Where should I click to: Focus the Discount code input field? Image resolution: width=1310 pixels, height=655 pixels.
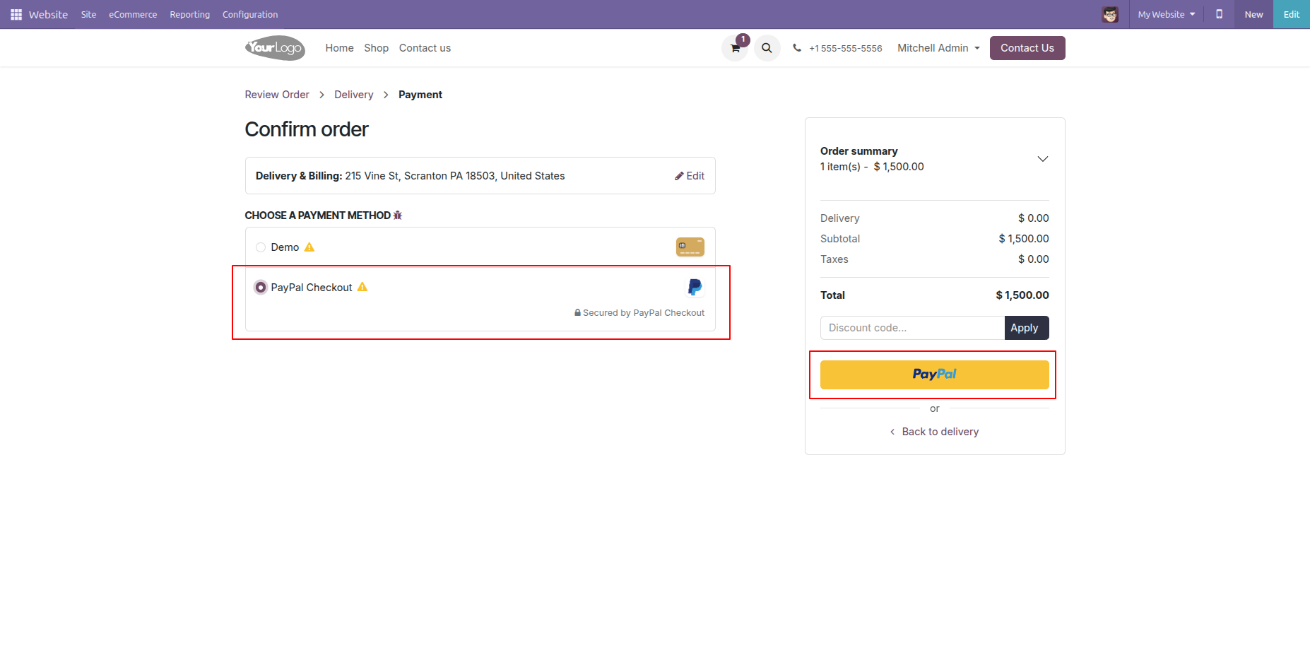(912, 328)
